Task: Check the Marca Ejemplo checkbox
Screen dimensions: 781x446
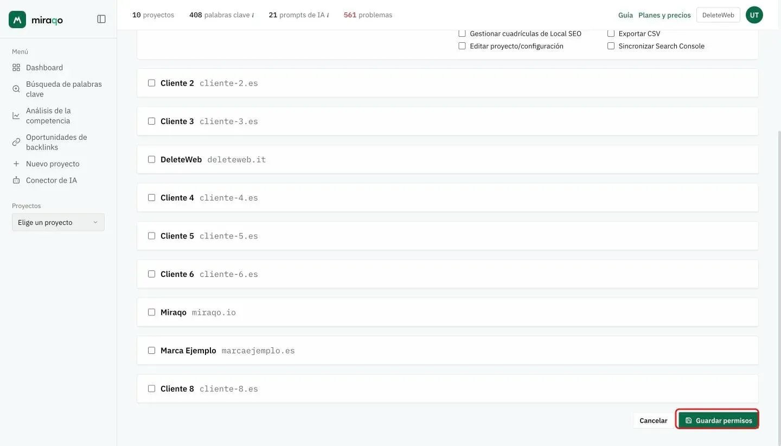Action: tap(151, 350)
